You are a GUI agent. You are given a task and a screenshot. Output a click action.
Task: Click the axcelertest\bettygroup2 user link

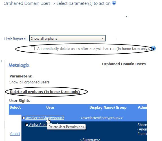click(x=45, y=118)
